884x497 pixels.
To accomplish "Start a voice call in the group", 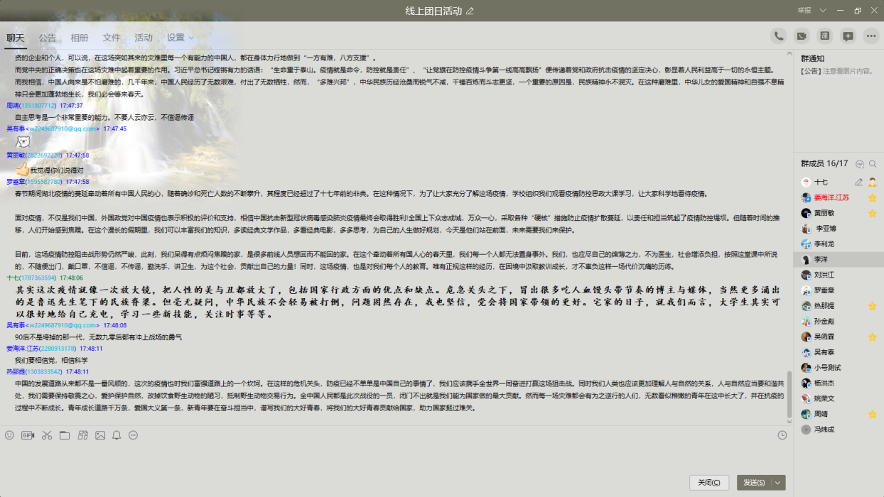I will click(779, 36).
